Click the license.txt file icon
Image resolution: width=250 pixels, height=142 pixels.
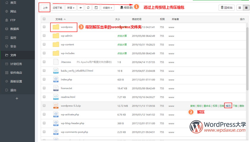pos(56,88)
